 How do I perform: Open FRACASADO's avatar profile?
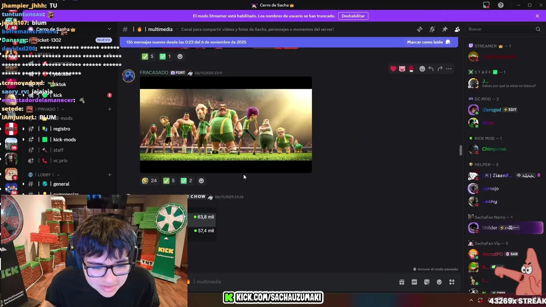pyautogui.click(x=128, y=76)
